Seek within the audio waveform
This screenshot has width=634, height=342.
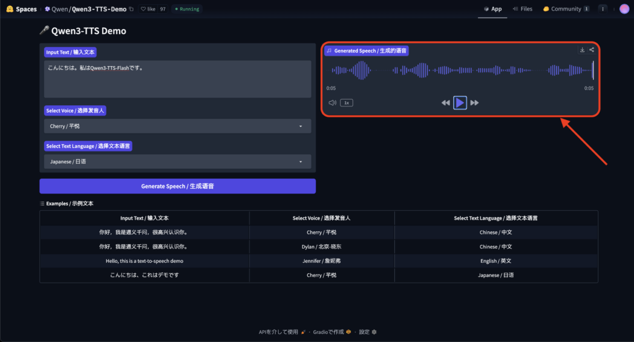pos(460,71)
